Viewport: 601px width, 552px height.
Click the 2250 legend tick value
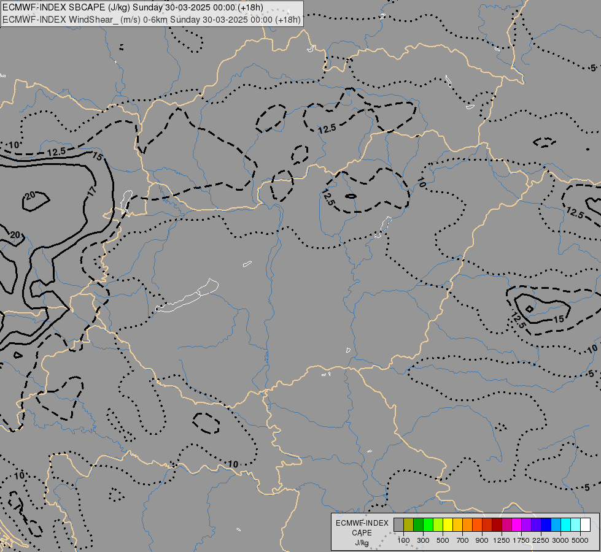tap(540, 540)
